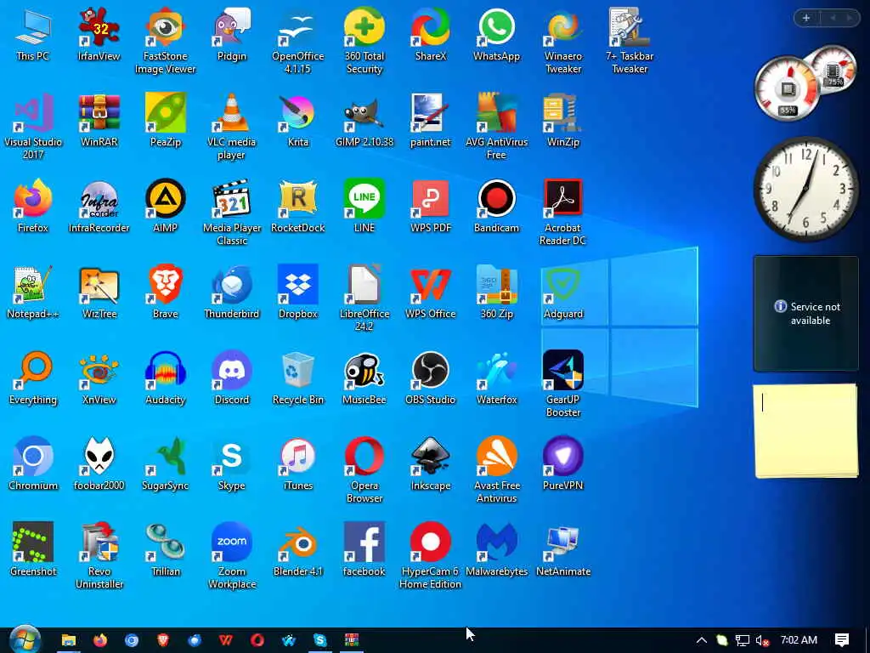The image size is (870, 653).
Task: Click the Start button on taskbar
Action: click(25, 639)
